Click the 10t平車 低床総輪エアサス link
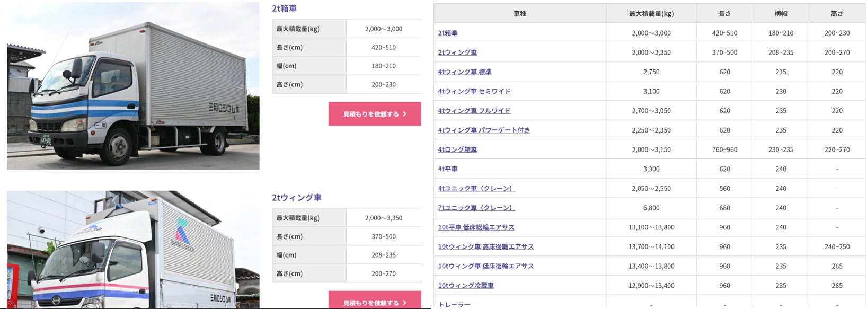Viewport: 867px width, 309px height. tap(476, 227)
